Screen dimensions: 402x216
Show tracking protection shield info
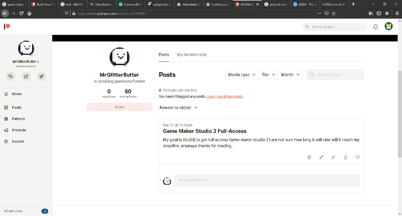click(67, 13)
